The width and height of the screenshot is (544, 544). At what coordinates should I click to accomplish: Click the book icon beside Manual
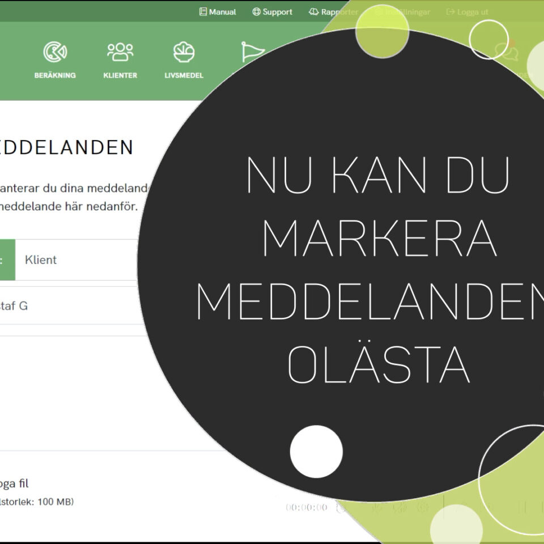click(203, 12)
